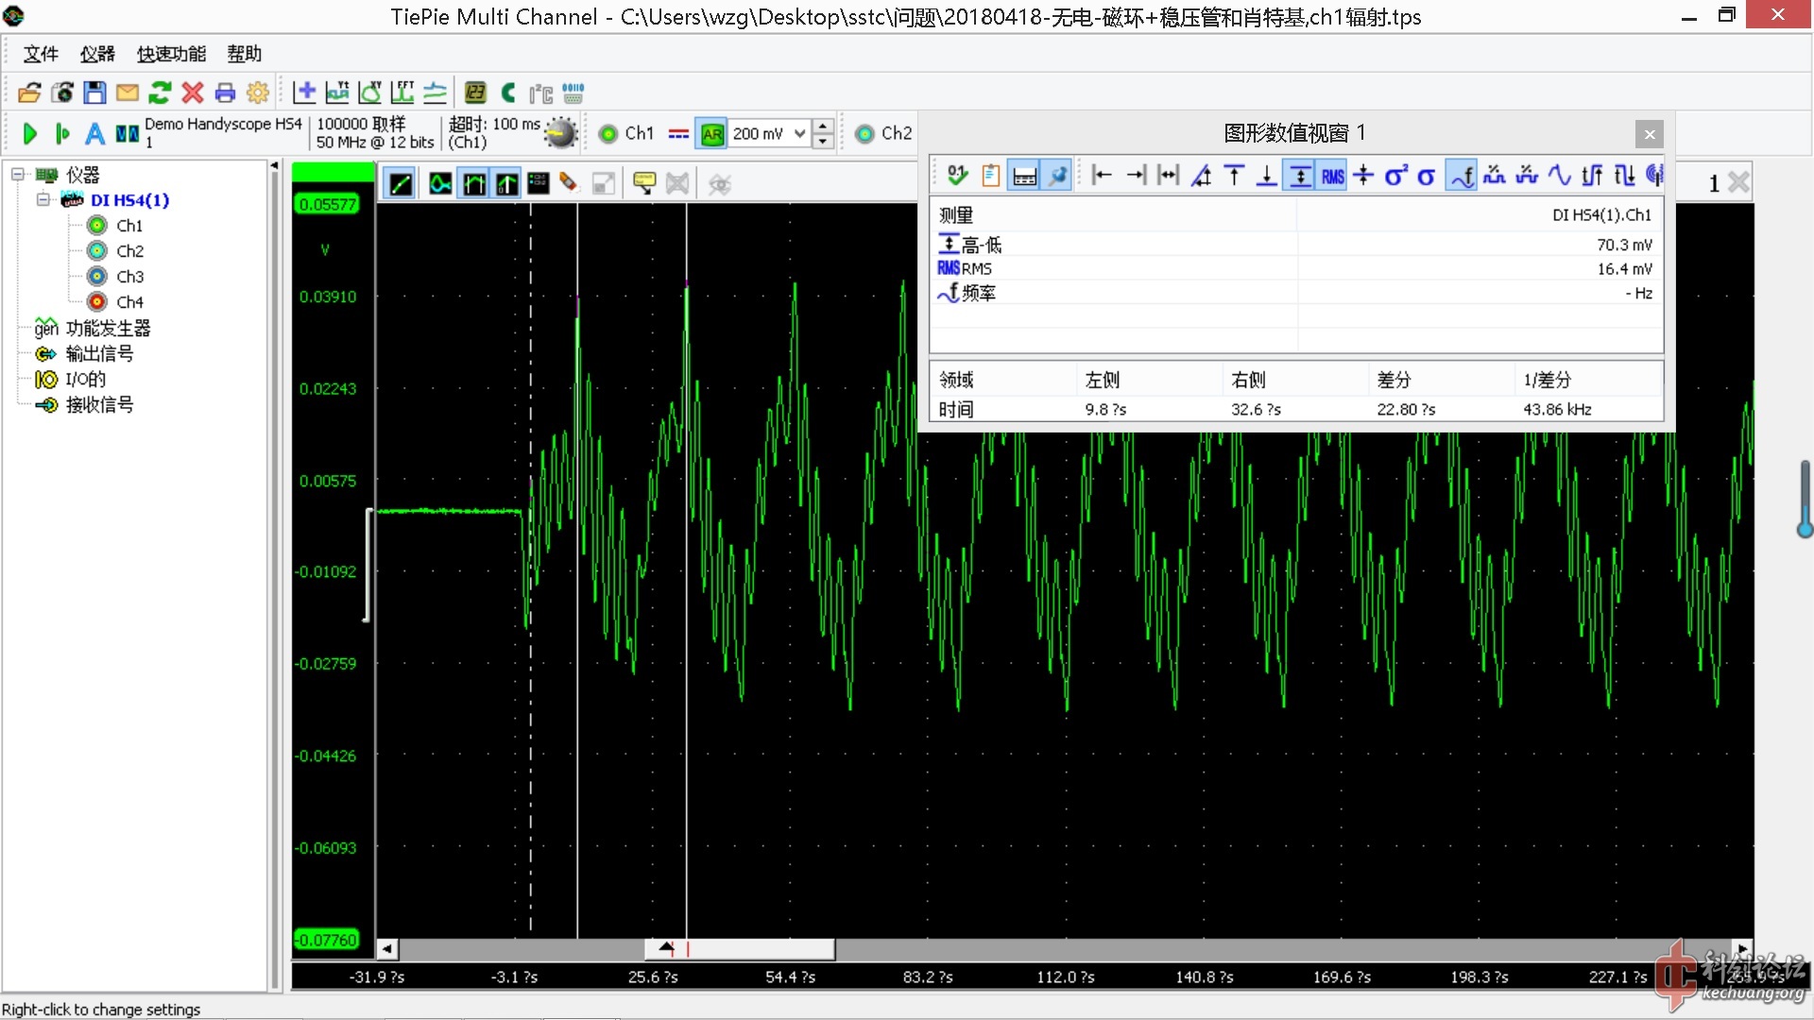This screenshot has height=1020, width=1814.
Task: Toggle Ch2 channel indicator in toolbar
Action: (x=864, y=133)
